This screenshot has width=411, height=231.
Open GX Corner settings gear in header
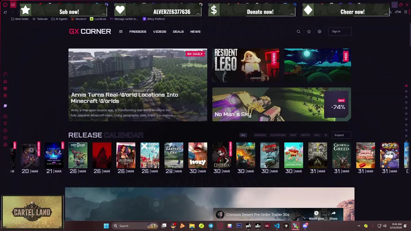pyautogui.click(x=319, y=31)
